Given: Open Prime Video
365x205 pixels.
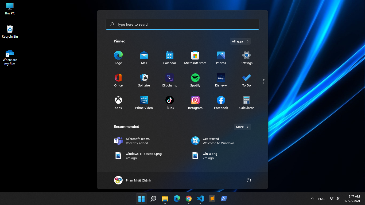Looking at the screenshot, I should (x=144, y=103).
